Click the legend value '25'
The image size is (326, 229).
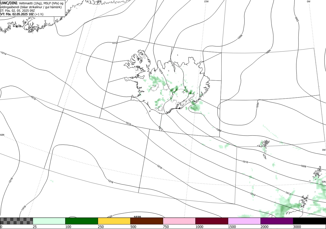tap(35, 227)
